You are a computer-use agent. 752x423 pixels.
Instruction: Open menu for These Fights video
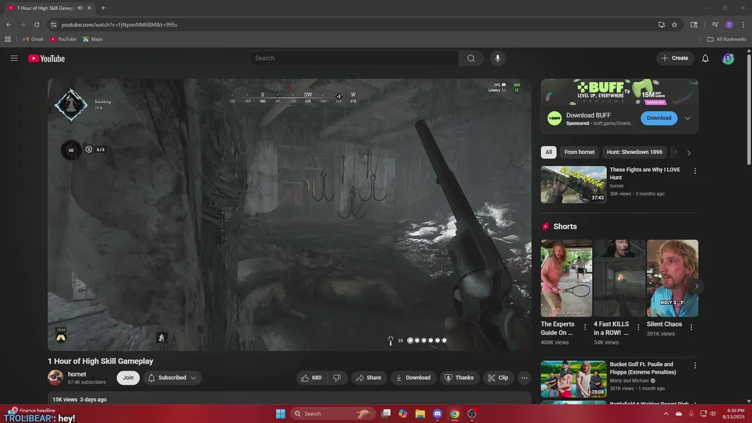695,171
